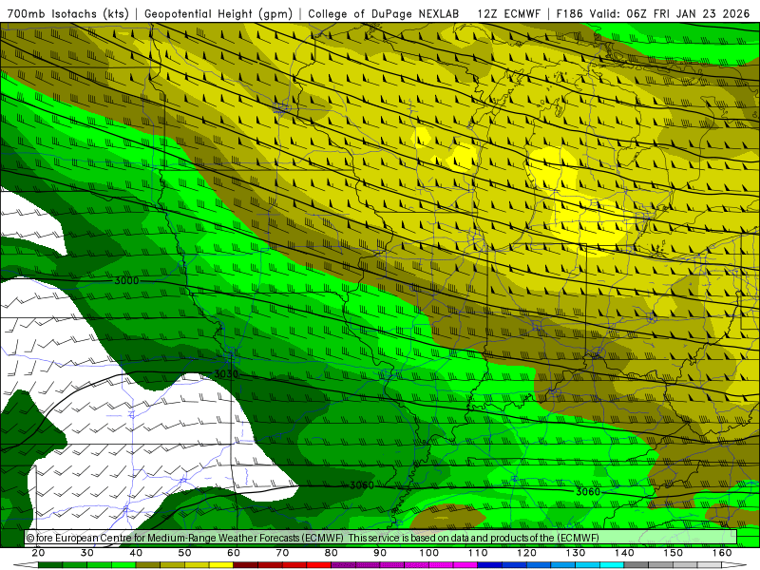This screenshot has width=760, height=570.
Task: Pick the dark blue swatch starting at 110
Action: [x=490, y=565]
